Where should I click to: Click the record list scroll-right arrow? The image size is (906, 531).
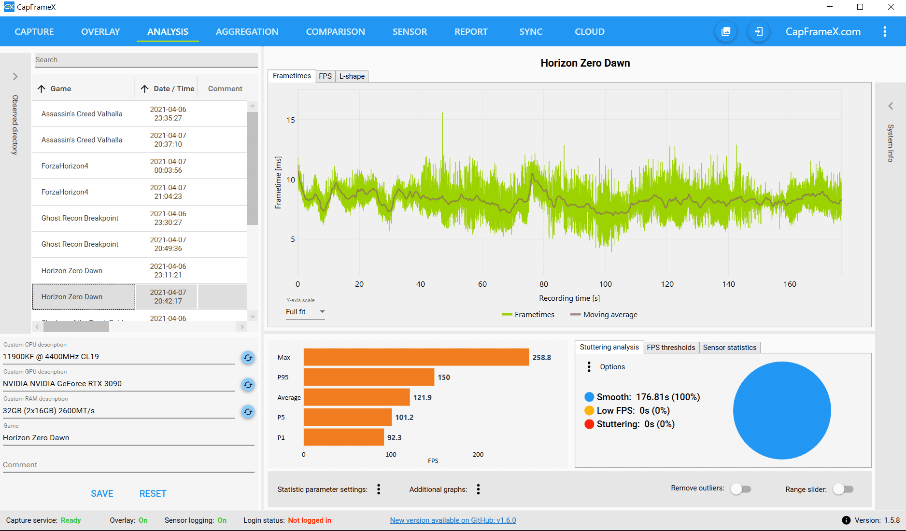pyautogui.click(x=242, y=327)
